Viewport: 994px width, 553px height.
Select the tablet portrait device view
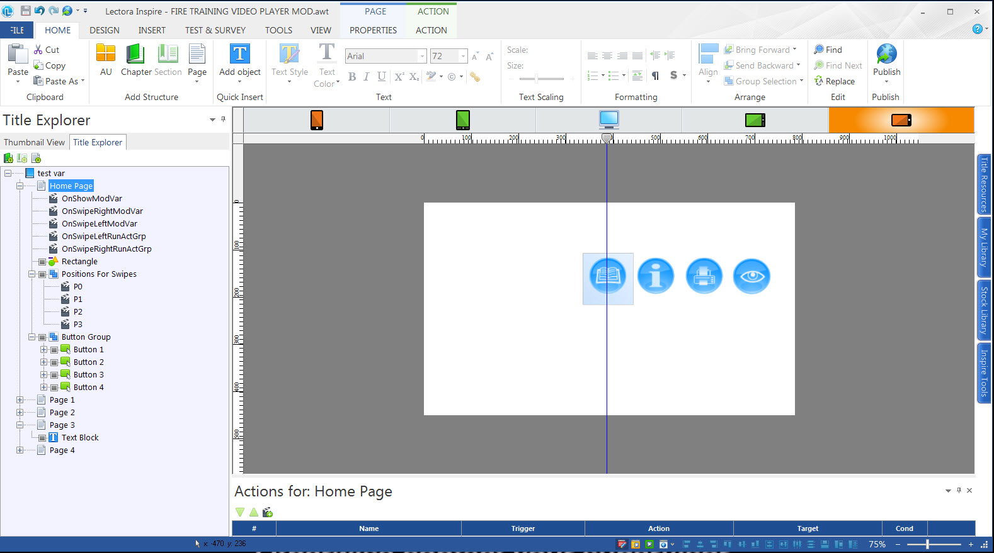click(x=463, y=120)
